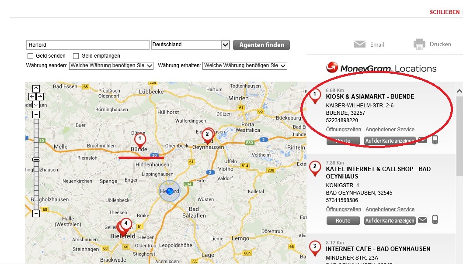Send Kiosk & Asiamarkt location to phone icon

pyautogui.click(x=435, y=140)
